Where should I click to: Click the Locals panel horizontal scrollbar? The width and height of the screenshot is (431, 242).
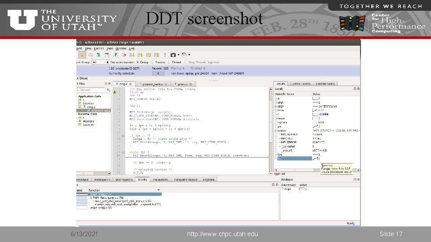[x=317, y=170]
